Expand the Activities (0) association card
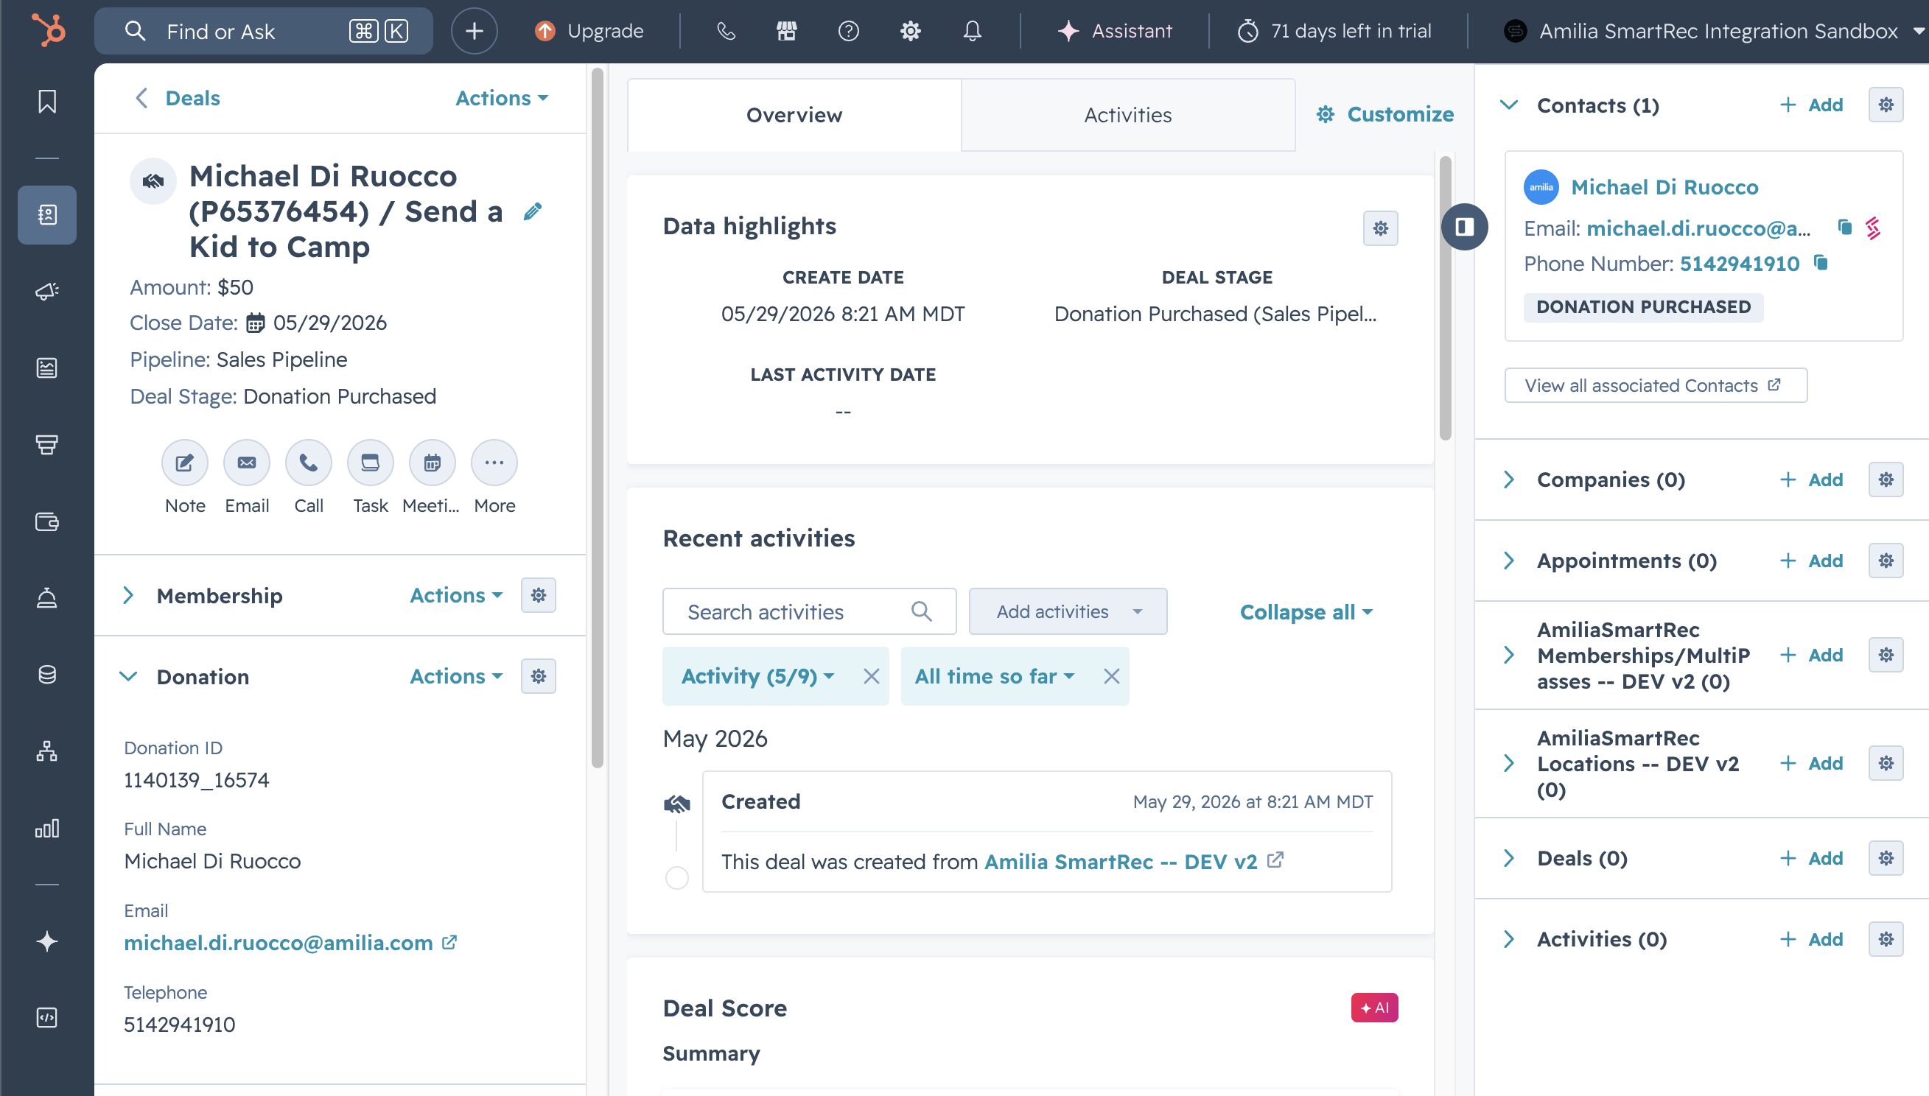This screenshot has height=1096, width=1929. (1509, 939)
